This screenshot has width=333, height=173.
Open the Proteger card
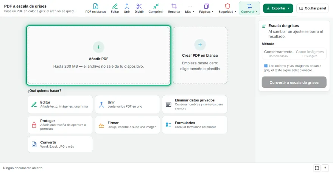click(x=60, y=125)
